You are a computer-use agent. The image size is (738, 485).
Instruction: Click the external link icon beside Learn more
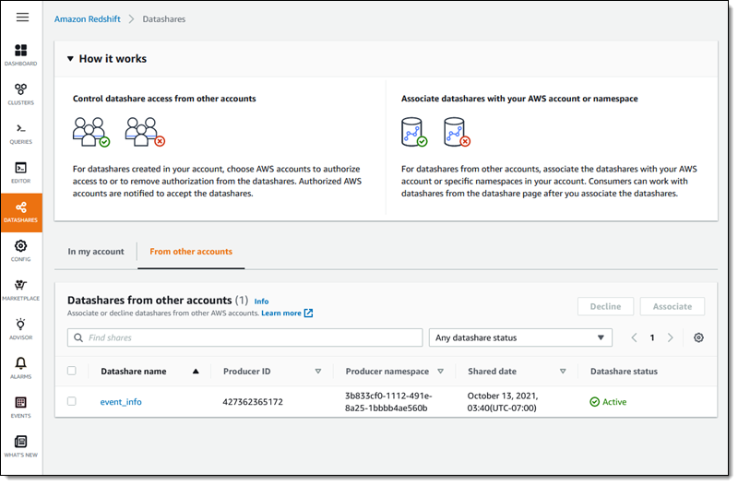pos(308,313)
